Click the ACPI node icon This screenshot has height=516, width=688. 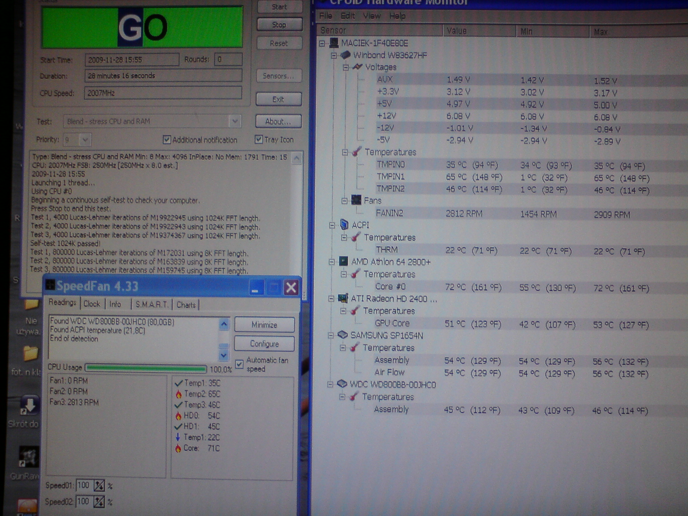click(344, 224)
